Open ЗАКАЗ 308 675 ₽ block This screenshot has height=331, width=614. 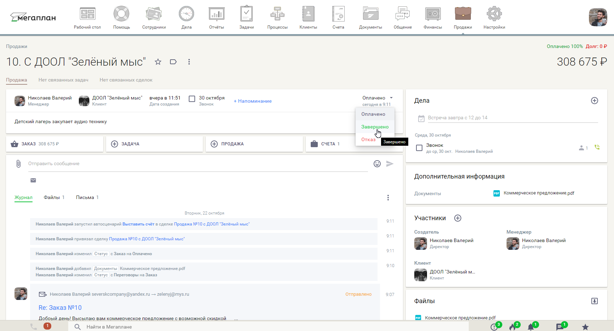54,144
